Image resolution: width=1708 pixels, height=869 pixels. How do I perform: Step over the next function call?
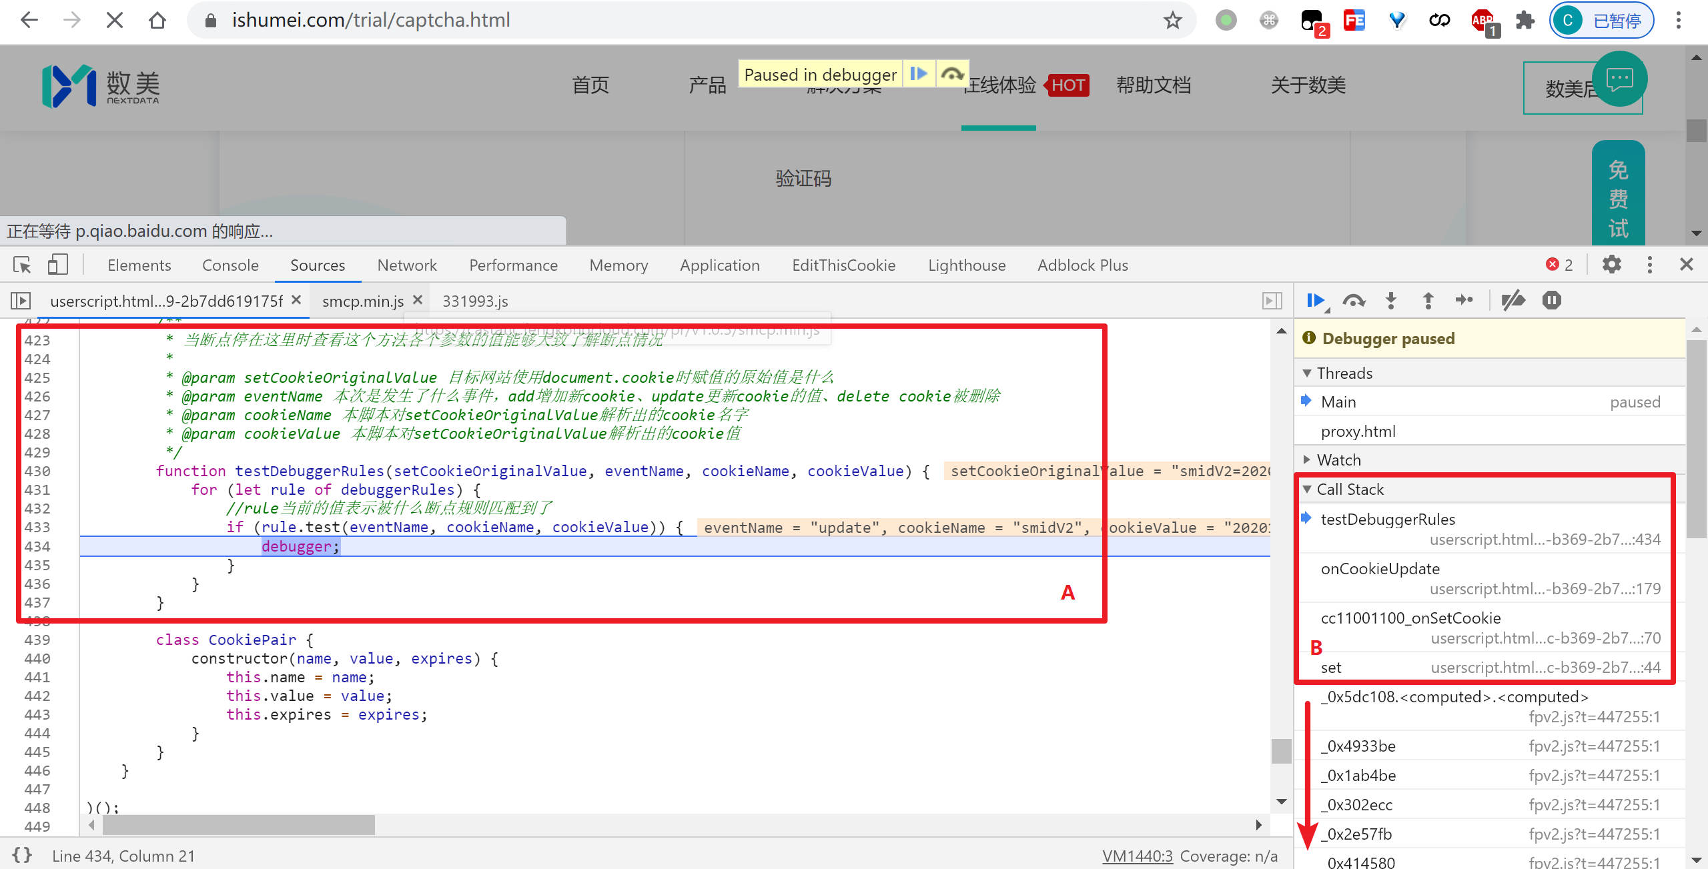[1354, 301]
